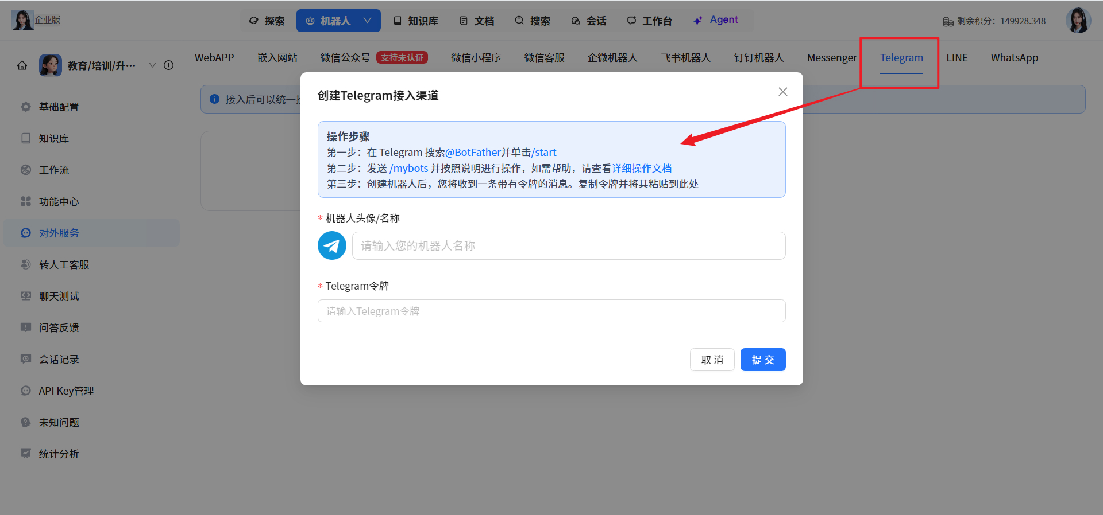Switch to the 企微机器人 tab
Screen dimensions: 1103x515
612,57
